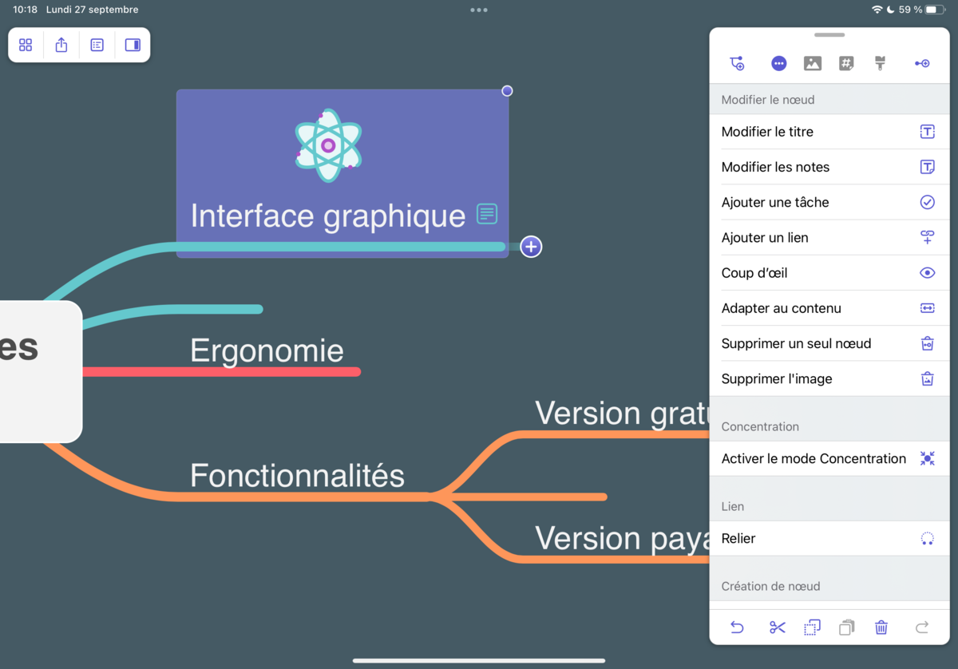Open the documents grid browser
Screen dimensions: 958x669
tap(26, 45)
